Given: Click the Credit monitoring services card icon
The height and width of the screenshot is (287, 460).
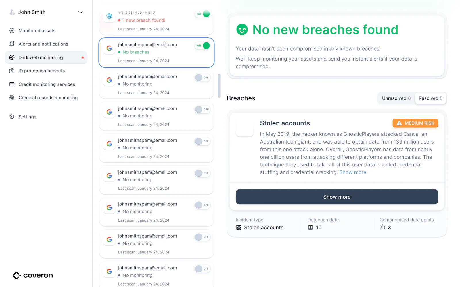Looking at the screenshot, I should point(12,84).
